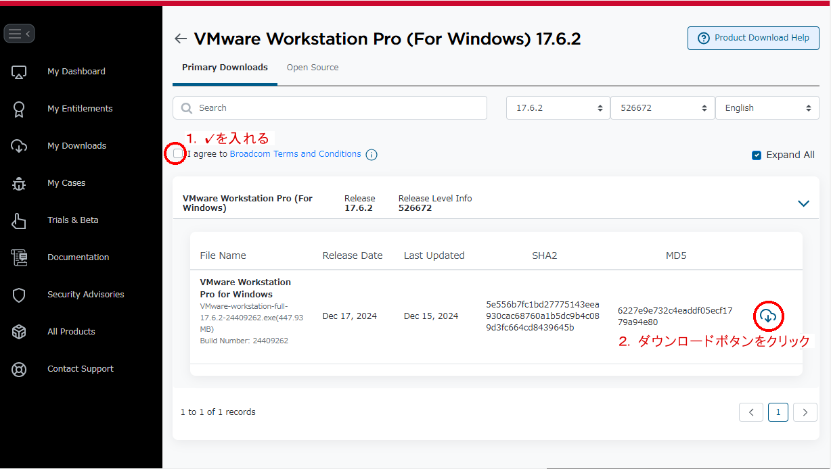Click the MD5 column header

coord(676,255)
